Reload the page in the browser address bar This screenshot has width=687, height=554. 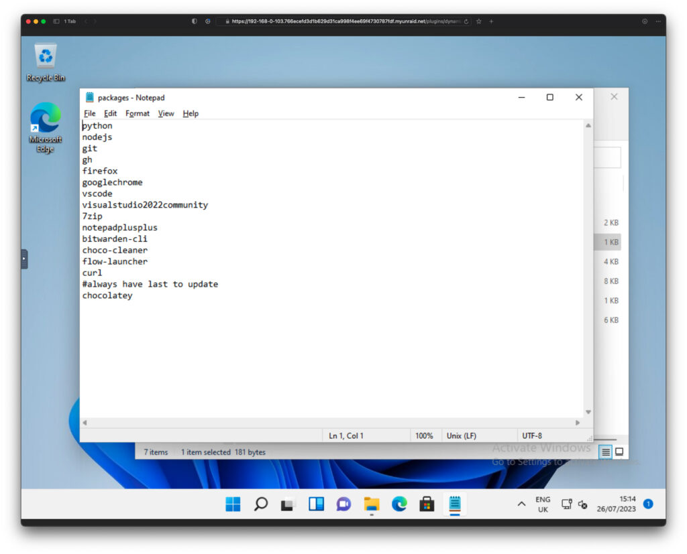[467, 21]
